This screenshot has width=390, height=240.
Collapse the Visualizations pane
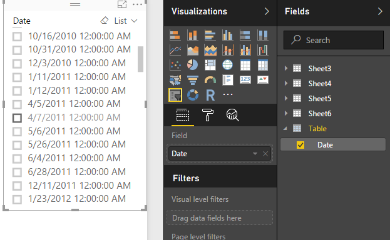[267, 11]
